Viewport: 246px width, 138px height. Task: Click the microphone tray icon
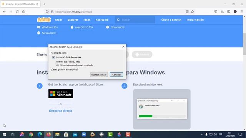pos(206,135)
